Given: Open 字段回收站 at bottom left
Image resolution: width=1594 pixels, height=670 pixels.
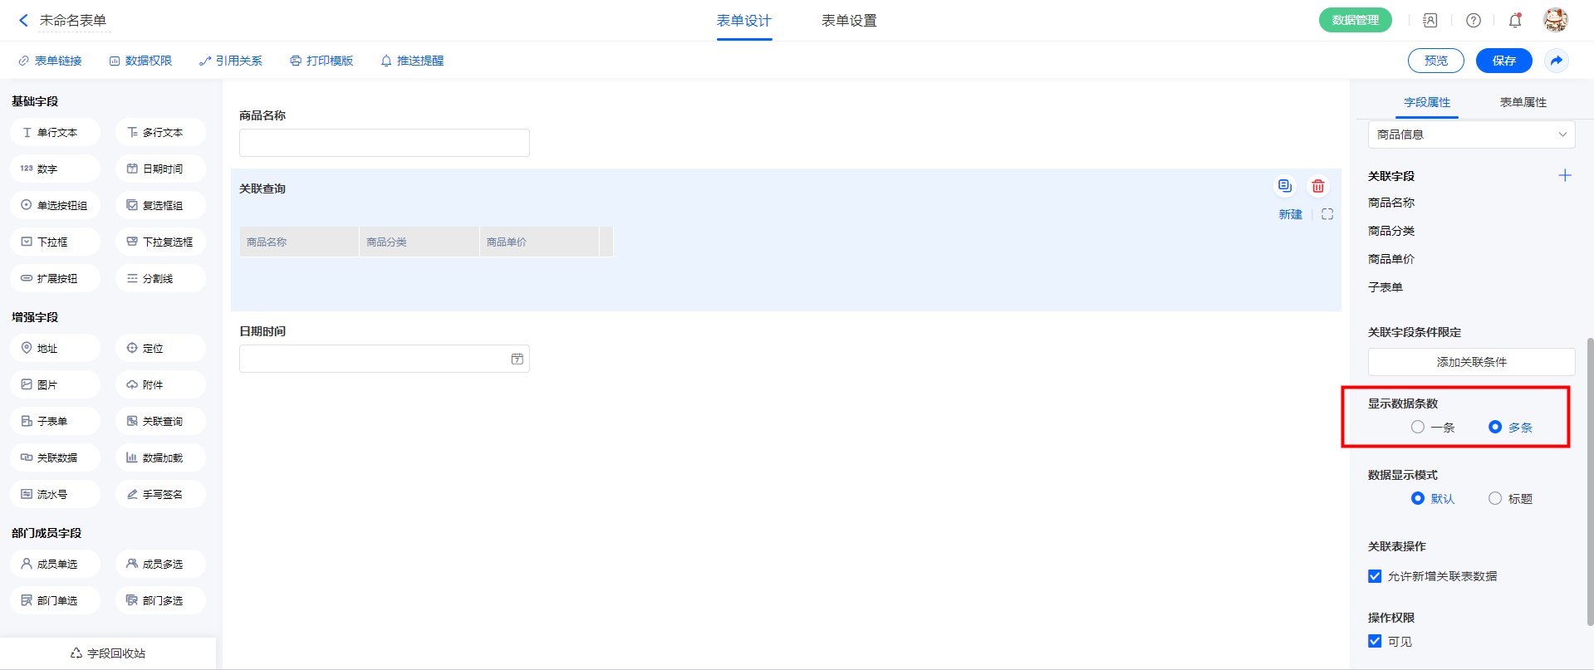Looking at the screenshot, I should [x=108, y=653].
